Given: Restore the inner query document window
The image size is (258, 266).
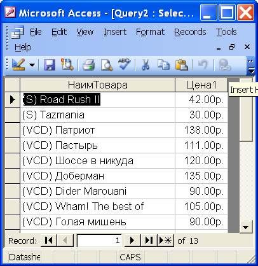Looking at the screenshot, I should (232, 47).
